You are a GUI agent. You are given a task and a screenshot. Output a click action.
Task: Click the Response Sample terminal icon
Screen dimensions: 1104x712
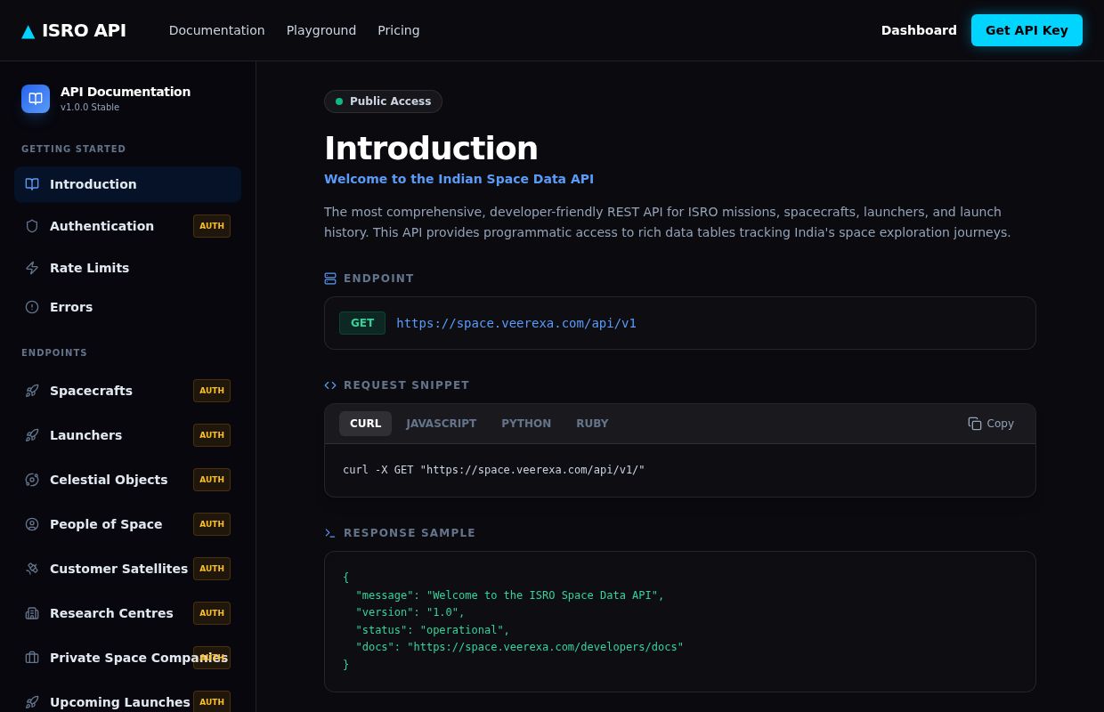pyautogui.click(x=330, y=533)
